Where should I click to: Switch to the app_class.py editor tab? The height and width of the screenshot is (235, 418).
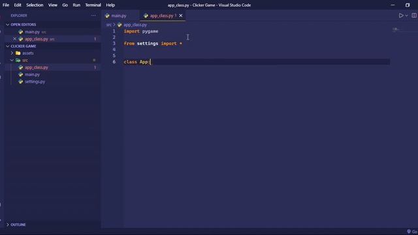(x=161, y=16)
